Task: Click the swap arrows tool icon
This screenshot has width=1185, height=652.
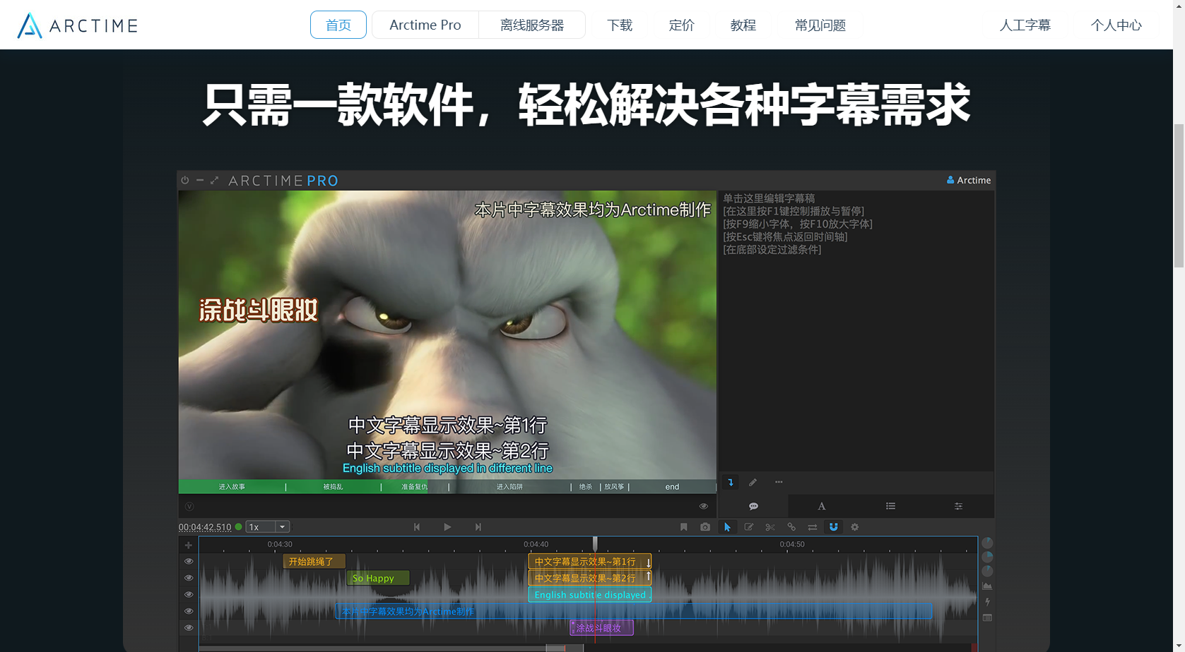Action: (813, 527)
